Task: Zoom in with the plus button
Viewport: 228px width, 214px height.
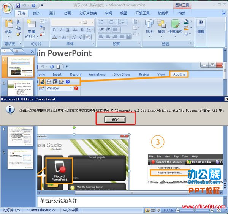Action: pyautogui.click(x=212, y=210)
